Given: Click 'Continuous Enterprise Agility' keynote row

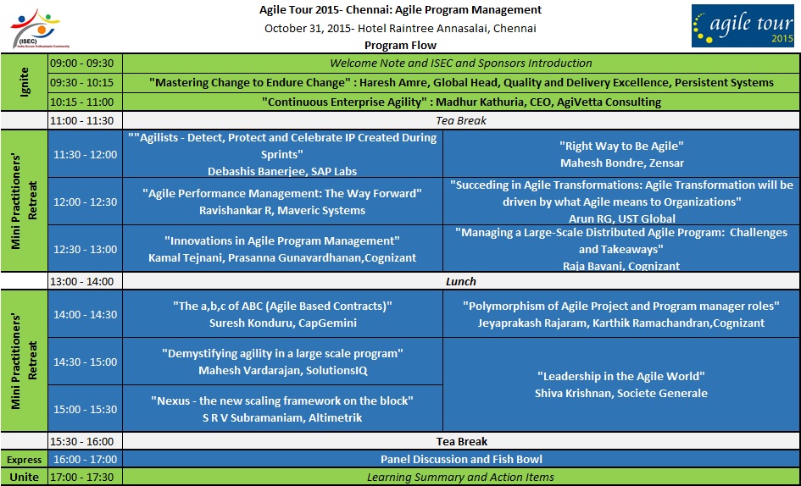Looking at the screenshot, I should point(461,102).
